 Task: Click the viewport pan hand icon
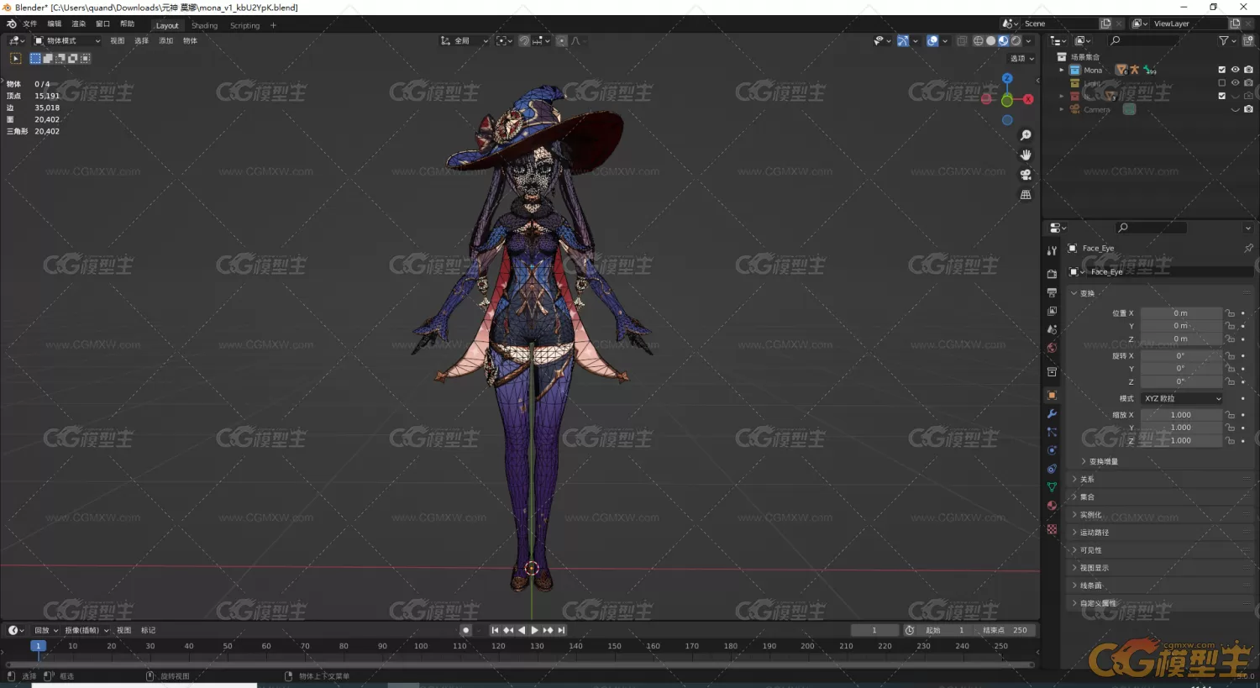coord(1026,155)
